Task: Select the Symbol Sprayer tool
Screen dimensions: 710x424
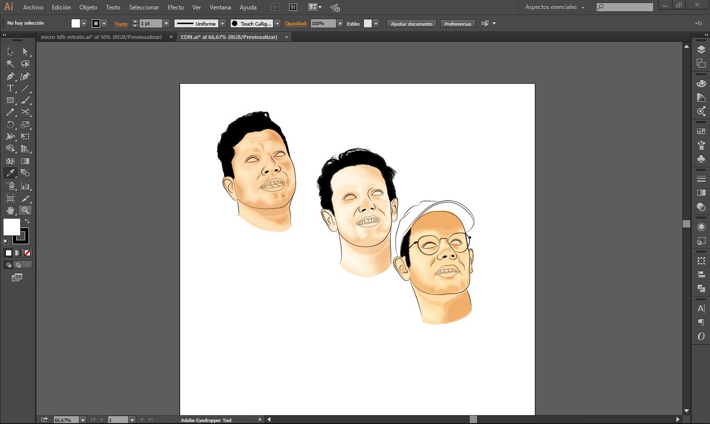Action: [x=10, y=186]
